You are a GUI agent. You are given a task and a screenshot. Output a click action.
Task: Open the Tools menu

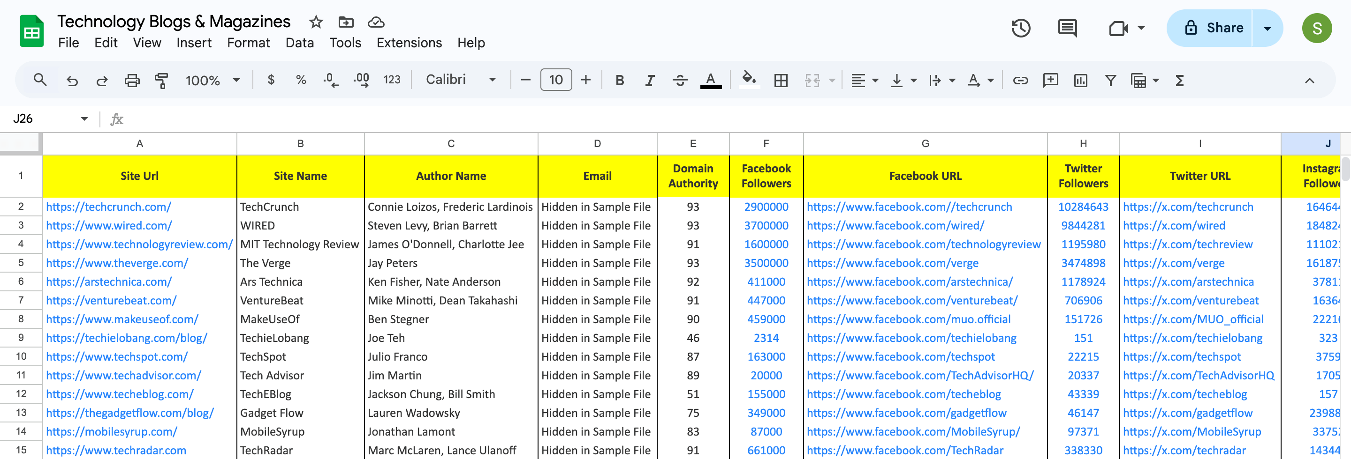[x=345, y=43]
